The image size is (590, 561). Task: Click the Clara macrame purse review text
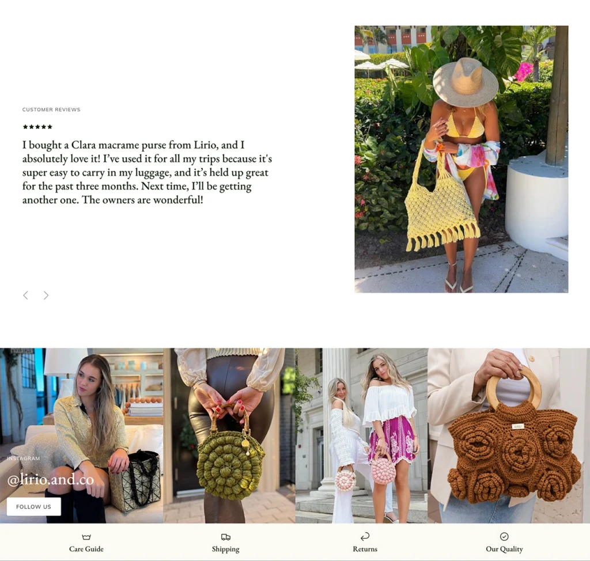147,172
